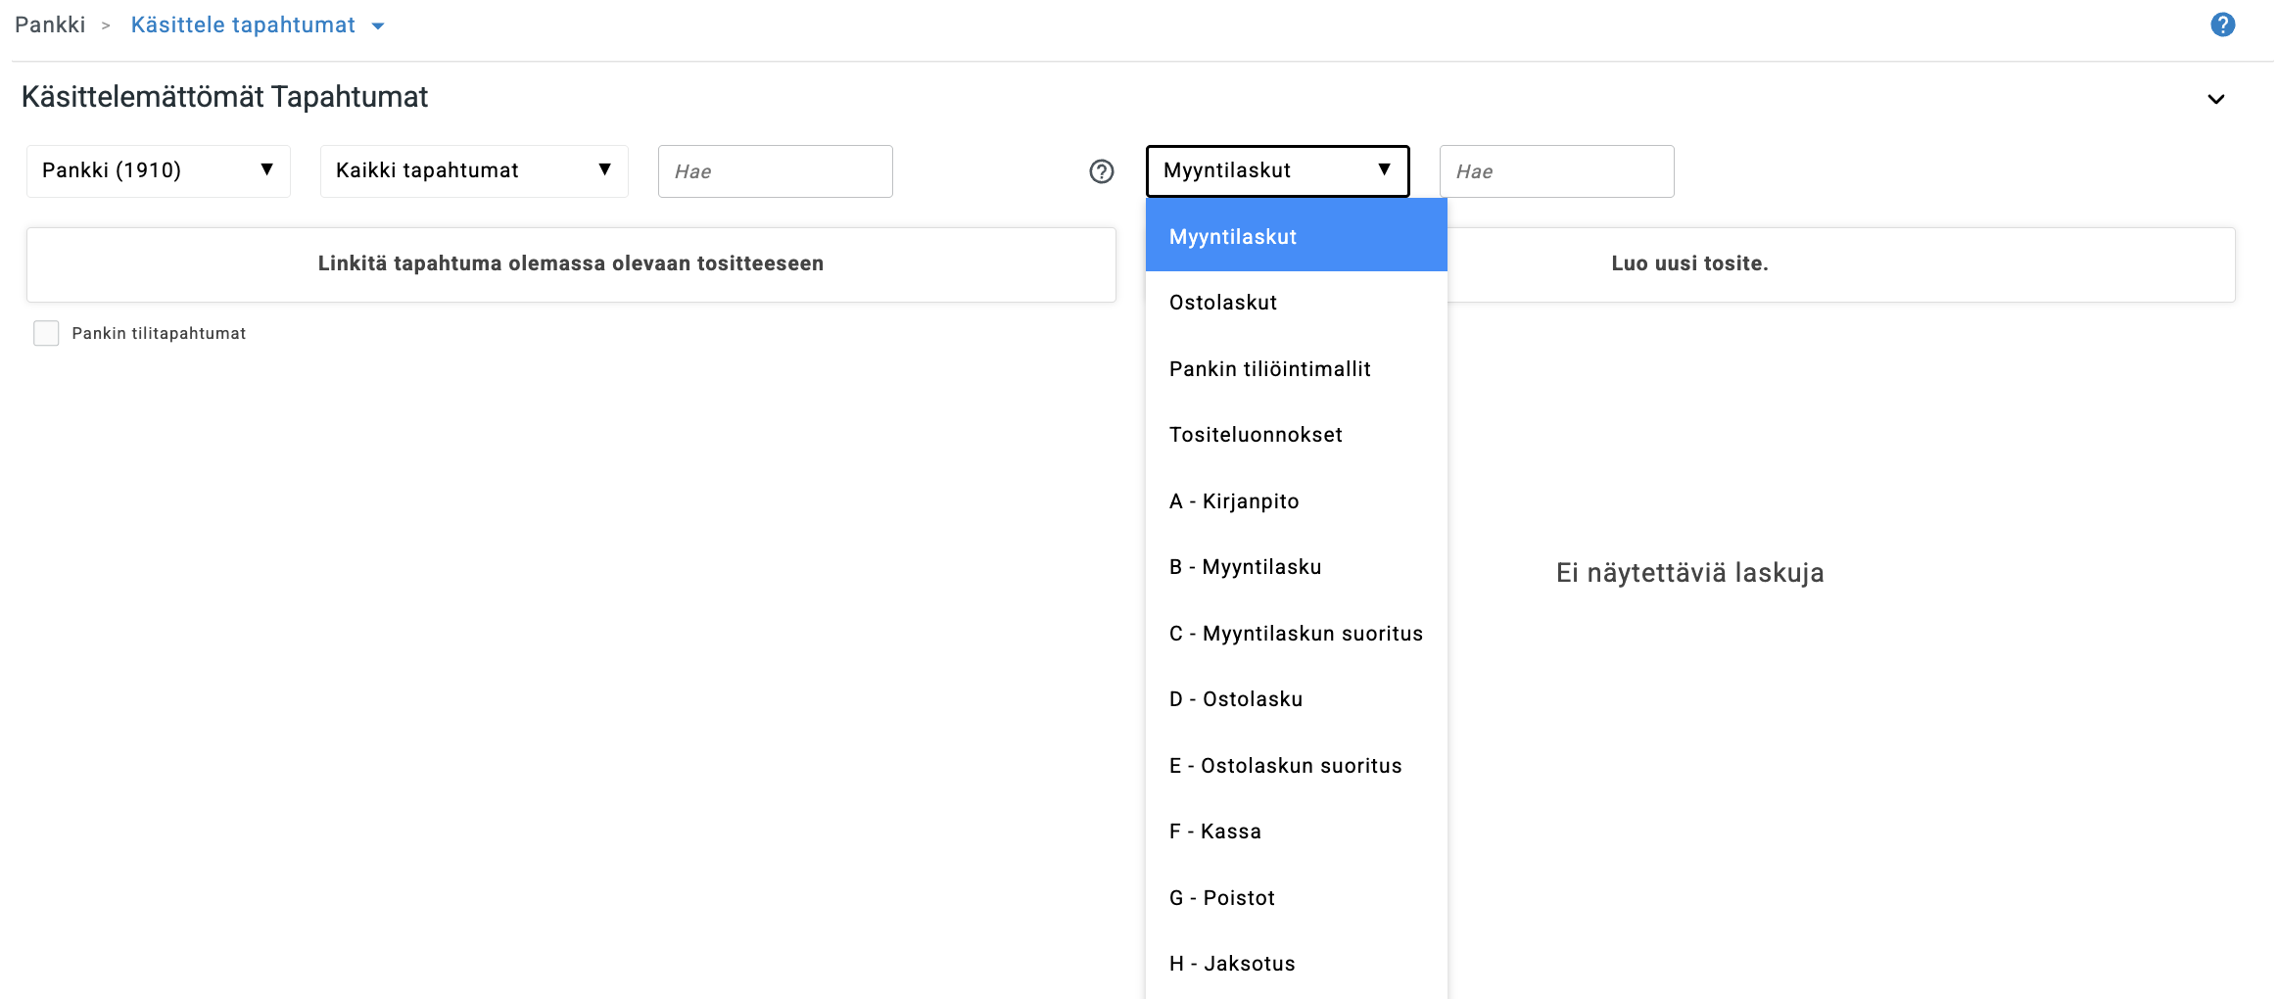
Task: Select Ostolaskut from the dropdown list
Action: (x=1222, y=303)
